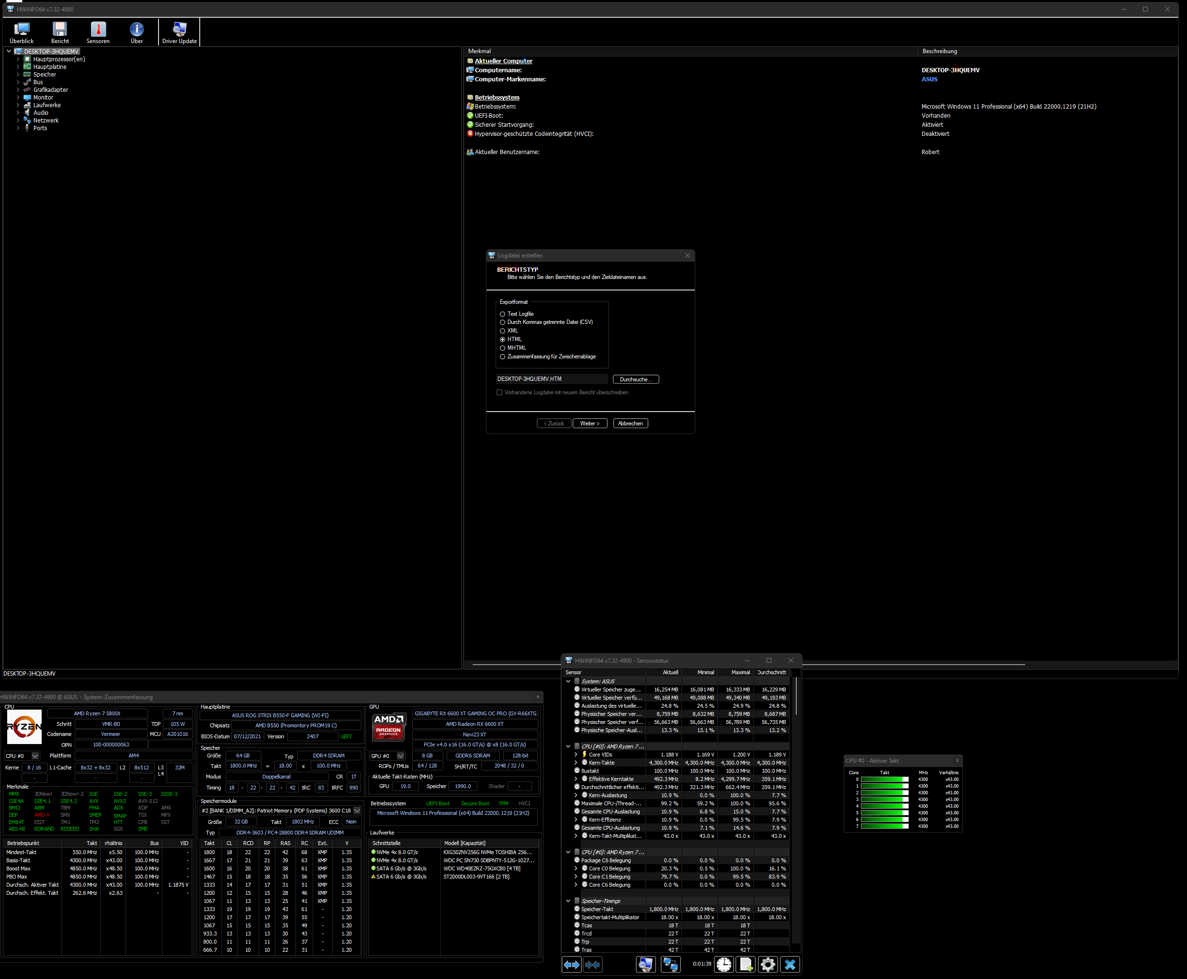Screen dimensions: 1187x979
Task: Click the DESKTOP-3HQUEMV.HTM filename field
Action: pyautogui.click(x=552, y=379)
